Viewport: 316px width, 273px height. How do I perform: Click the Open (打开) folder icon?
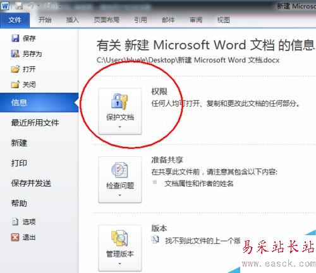(x=15, y=69)
